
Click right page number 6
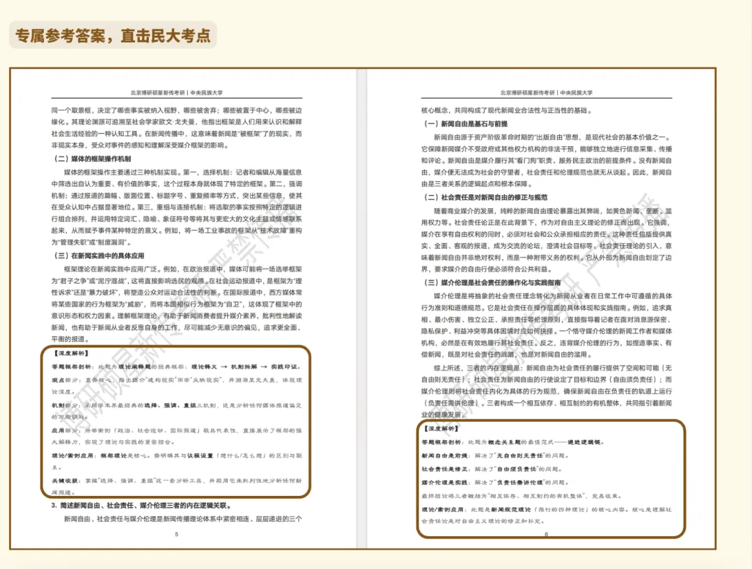[x=547, y=534]
